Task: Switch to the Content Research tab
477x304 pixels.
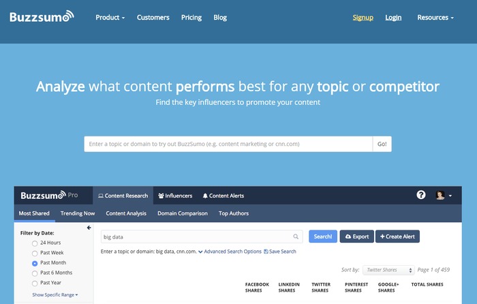Action: 123,196
